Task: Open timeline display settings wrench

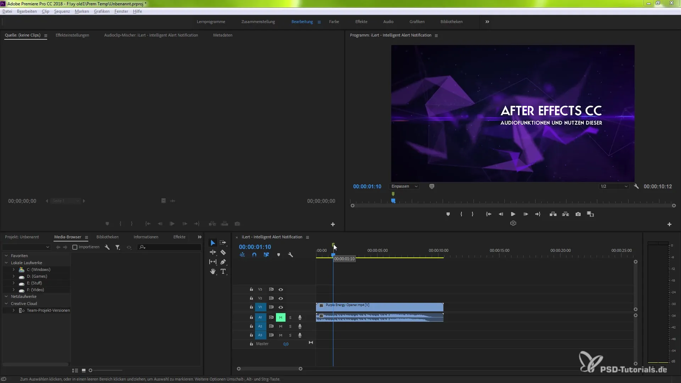Action: tap(290, 255)
